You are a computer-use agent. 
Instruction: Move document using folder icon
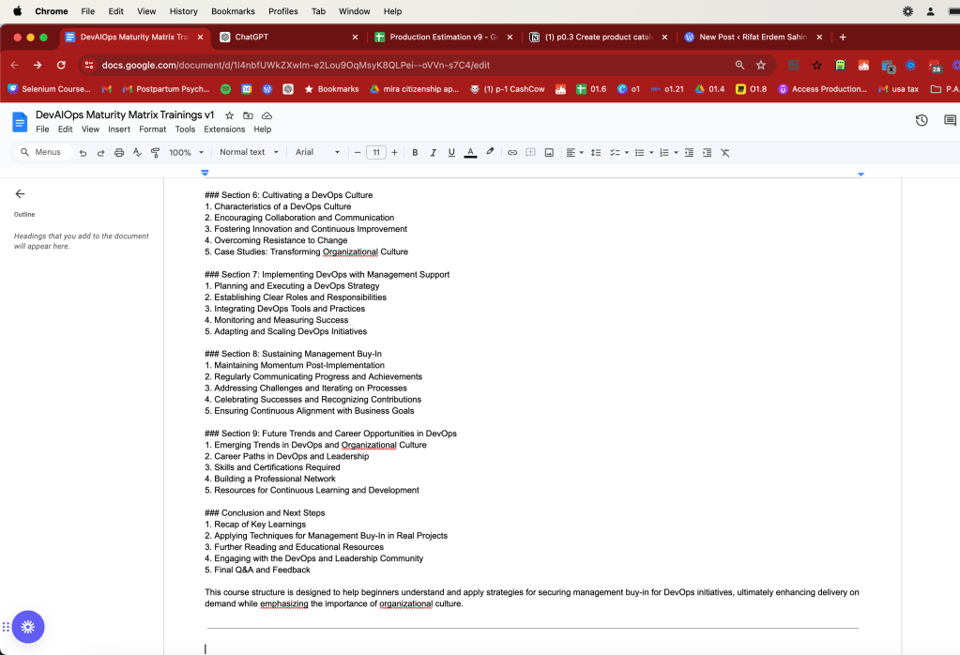(x=248, y=115)
